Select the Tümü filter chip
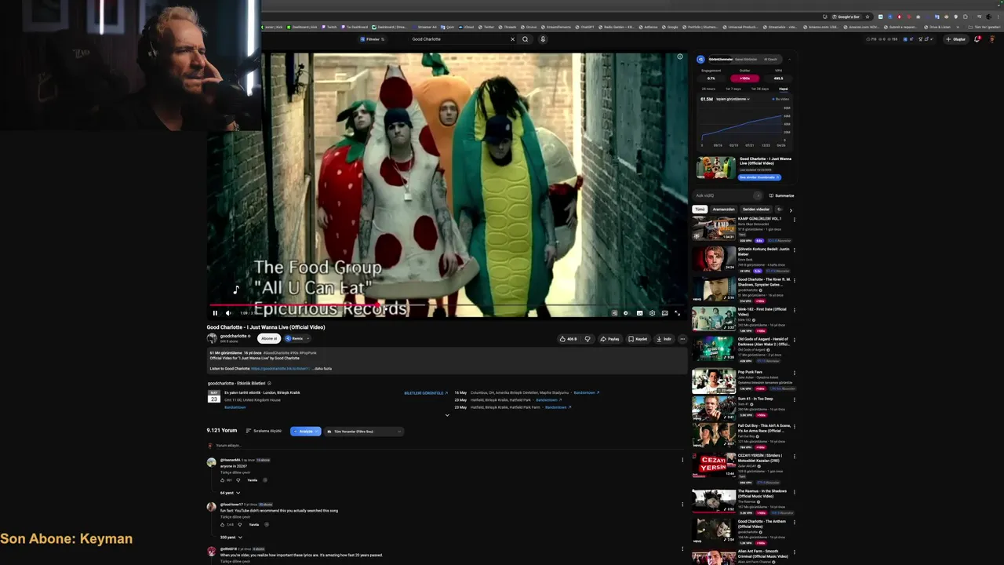The width and height of the screenshot is (1004, 565). pos(700,210)
